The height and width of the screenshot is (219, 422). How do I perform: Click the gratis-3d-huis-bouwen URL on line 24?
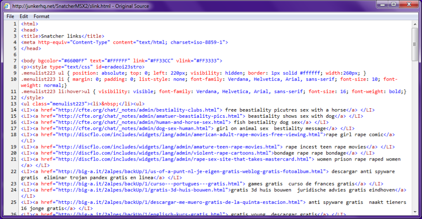[x=142, y=190]
